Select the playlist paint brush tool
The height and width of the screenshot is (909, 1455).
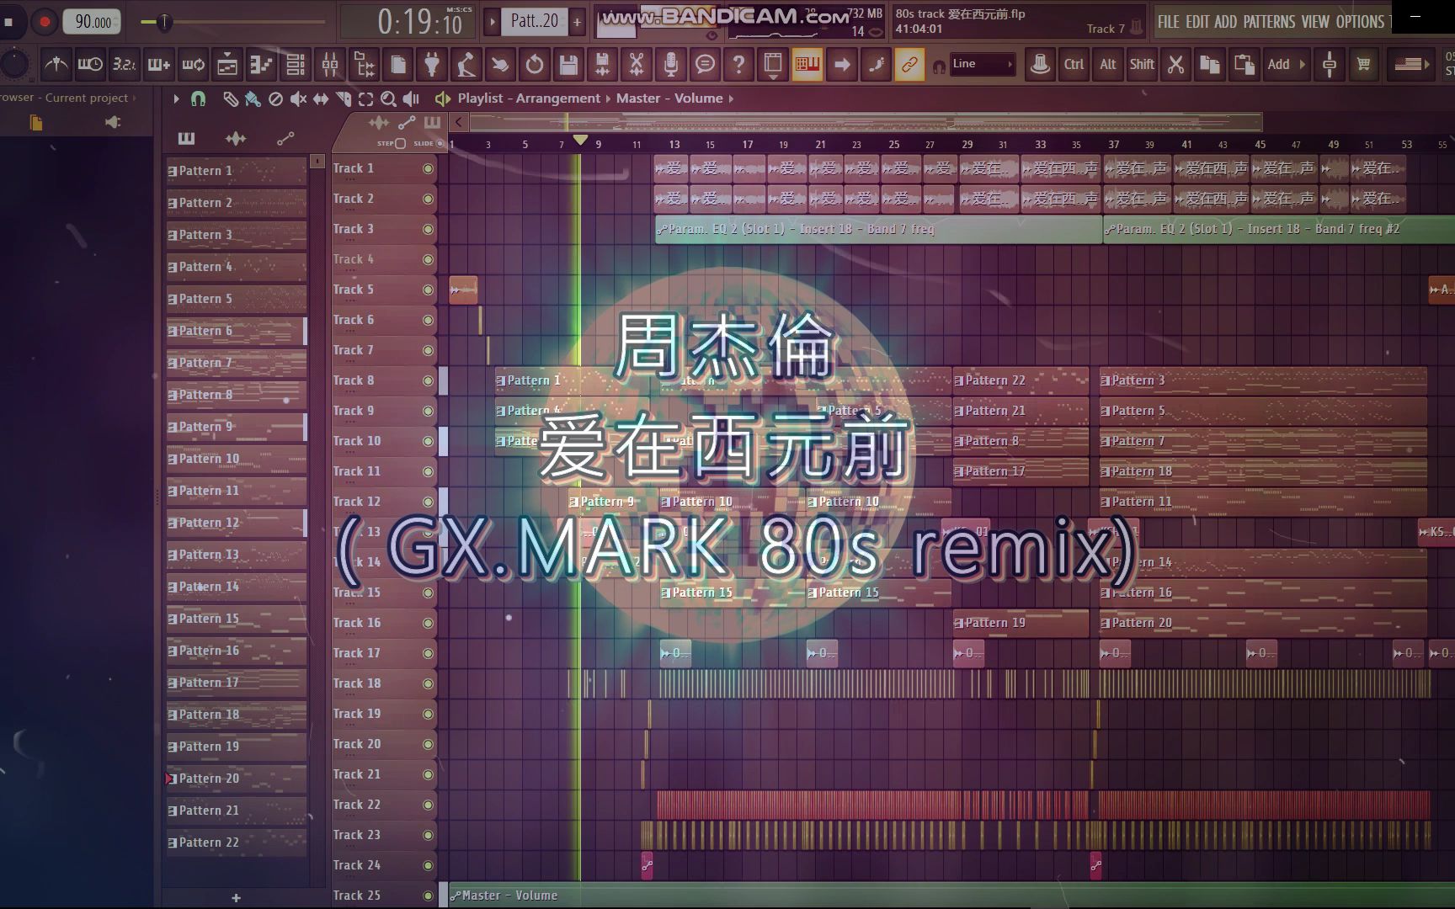pos(252,98)
